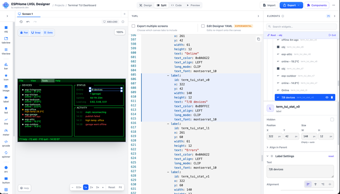Toggle Pan mode on canvas
This screenshot has height=194, width=340.
[x=24, y=33]
